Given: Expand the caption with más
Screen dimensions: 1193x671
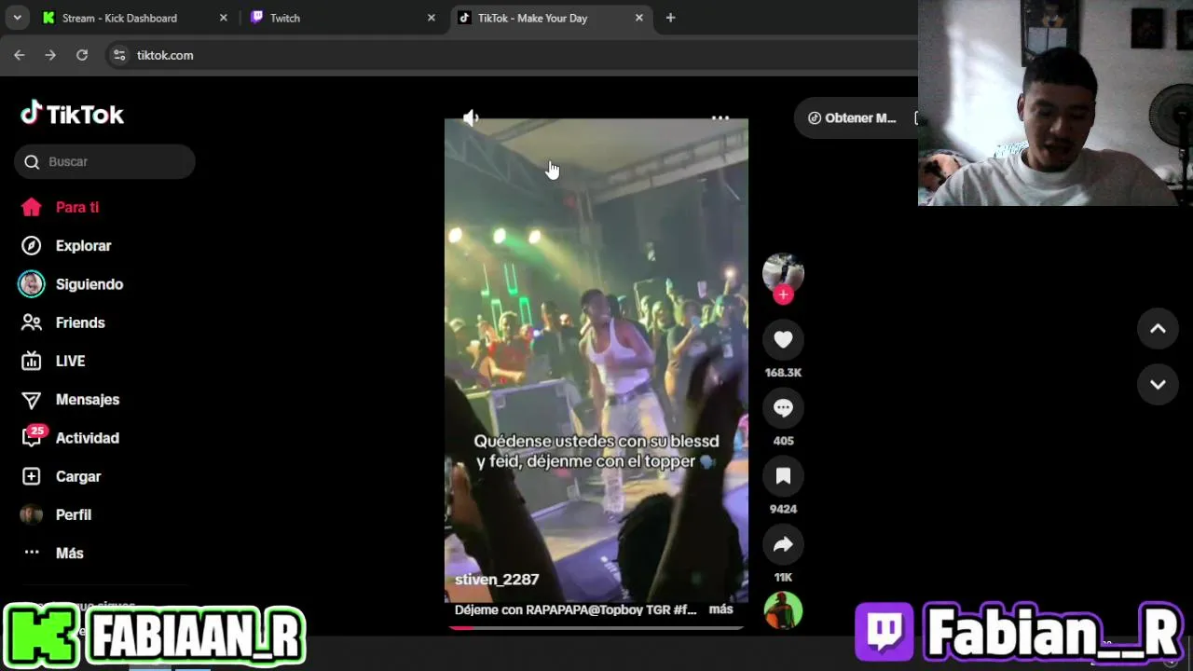Looking at the screenshot, I should 721,609.
